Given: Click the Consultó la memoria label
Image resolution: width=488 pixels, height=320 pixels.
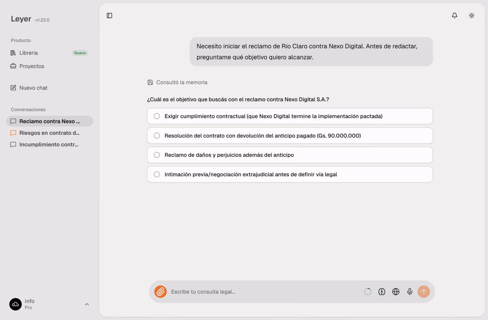Looking at the screenshot, I should (x=182, y=82).
